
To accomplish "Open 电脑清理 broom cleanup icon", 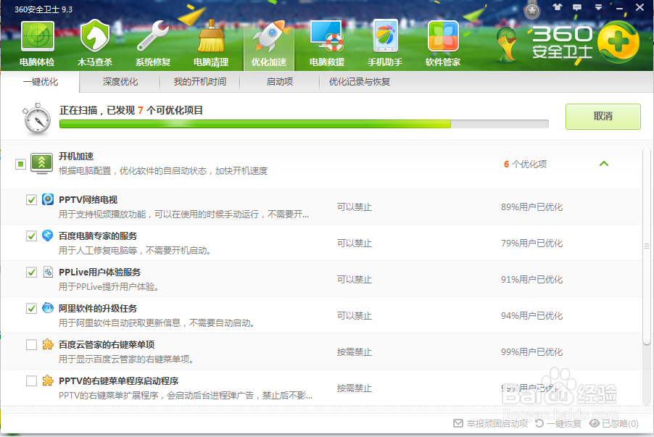I will pyautogui.click(x=211, y=43).
